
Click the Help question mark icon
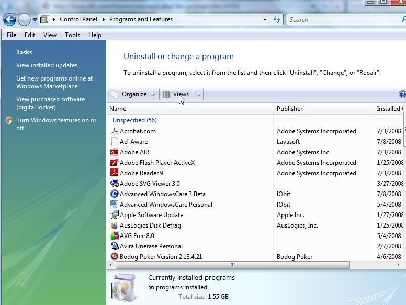pos(402,94)
